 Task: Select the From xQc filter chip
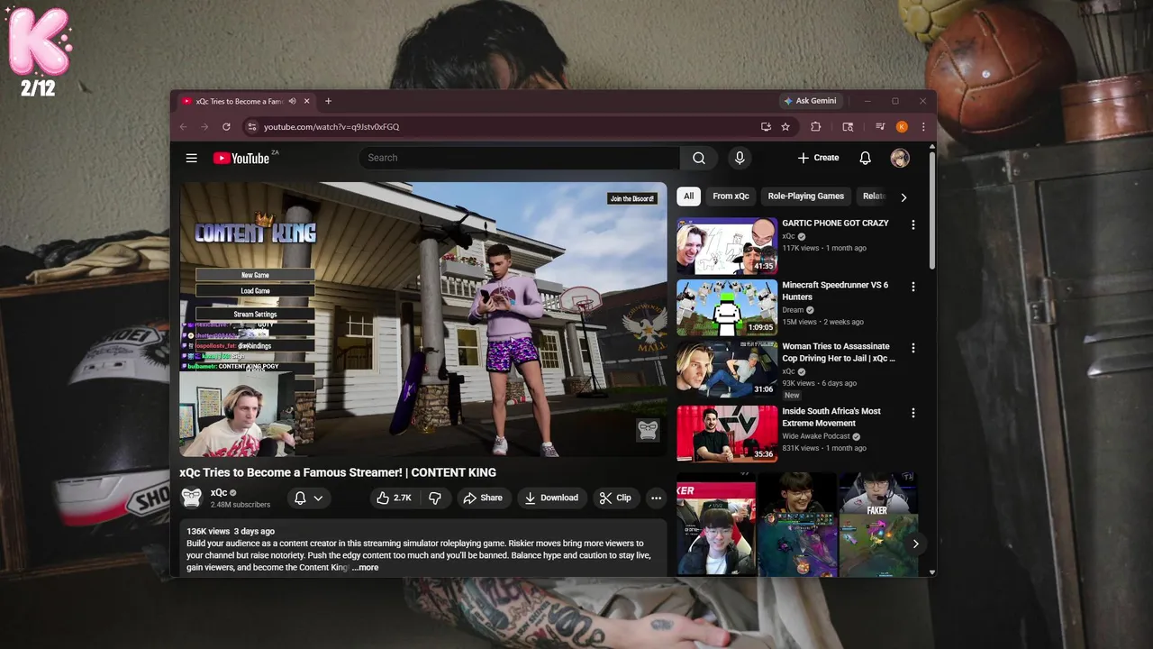731,197
